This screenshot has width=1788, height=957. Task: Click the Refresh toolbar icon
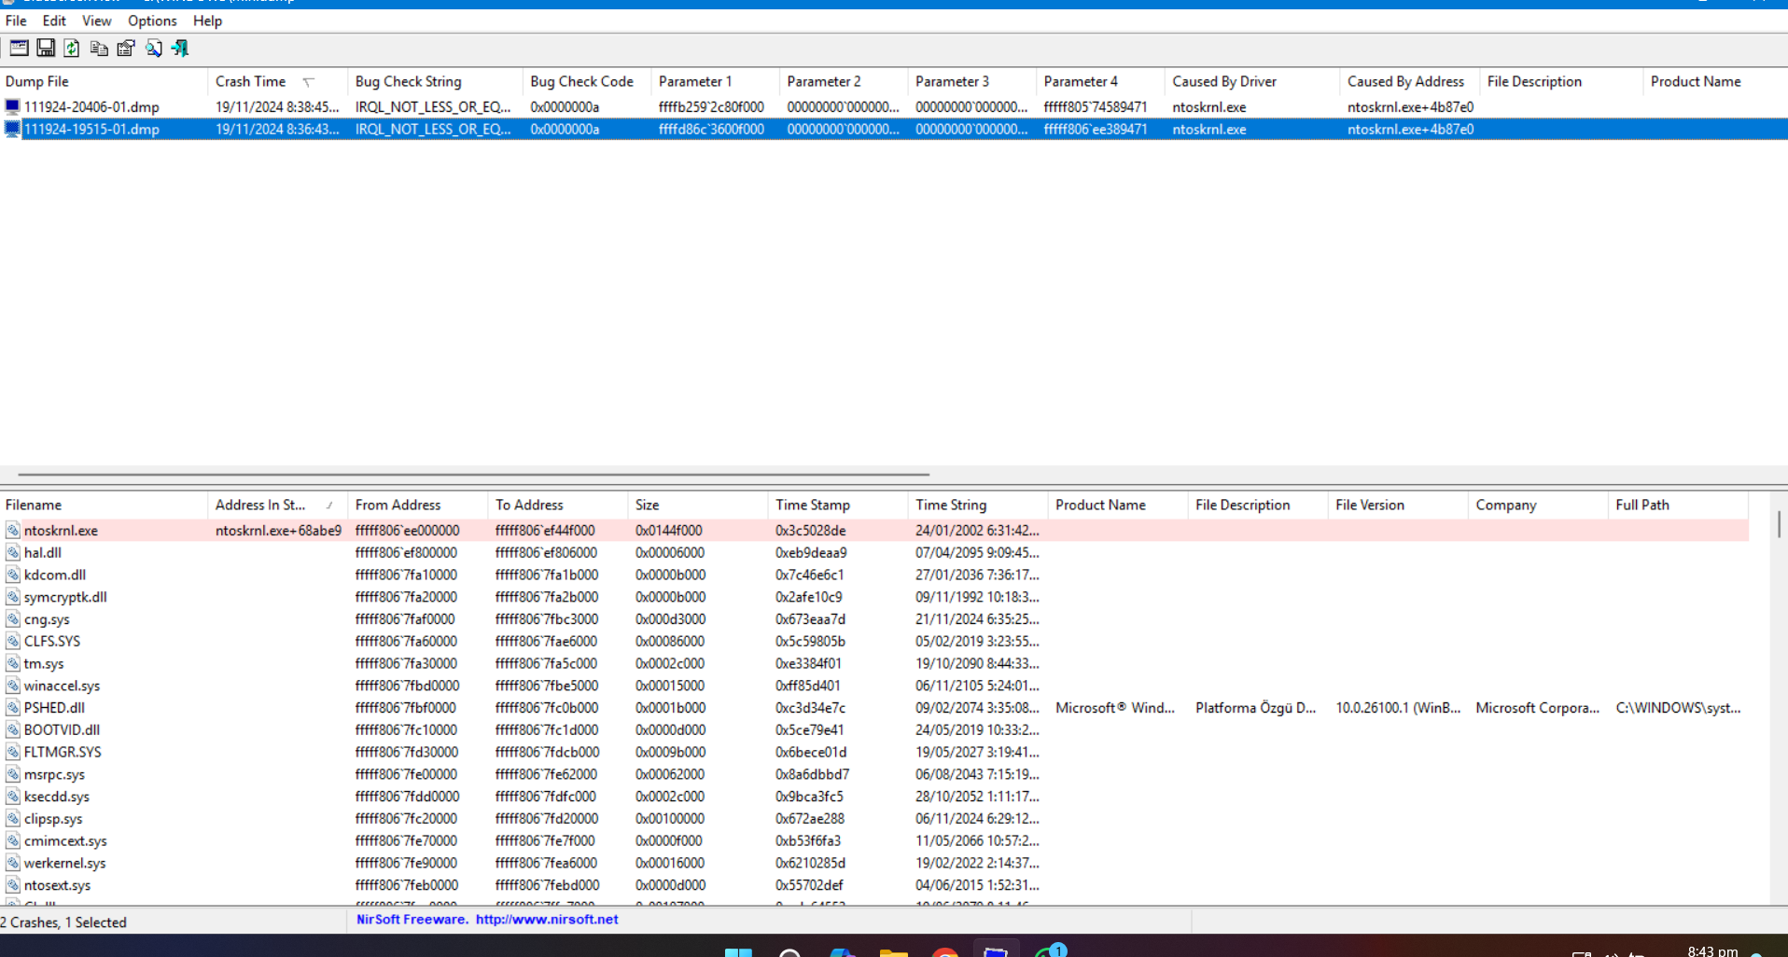click(72, 49)
